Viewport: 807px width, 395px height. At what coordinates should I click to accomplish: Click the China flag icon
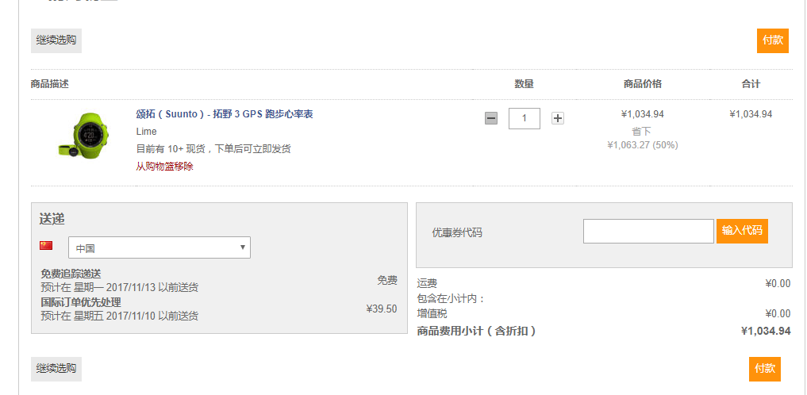click(46, 246)
